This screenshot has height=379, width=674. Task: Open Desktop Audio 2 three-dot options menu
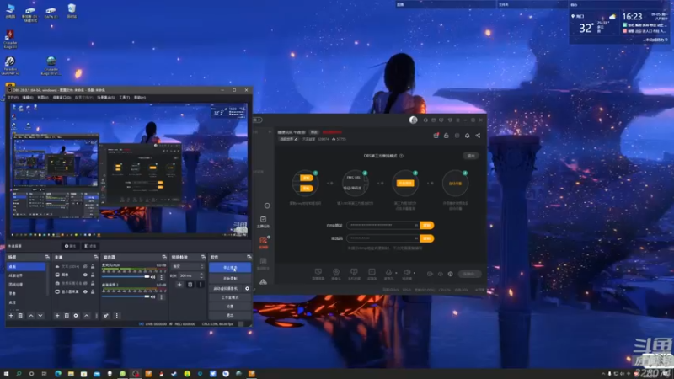tap(162, 296)
